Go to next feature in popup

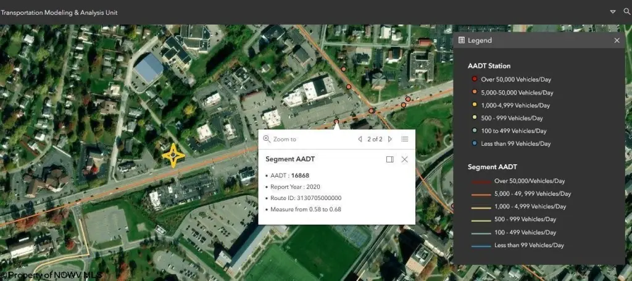(390, 140)
